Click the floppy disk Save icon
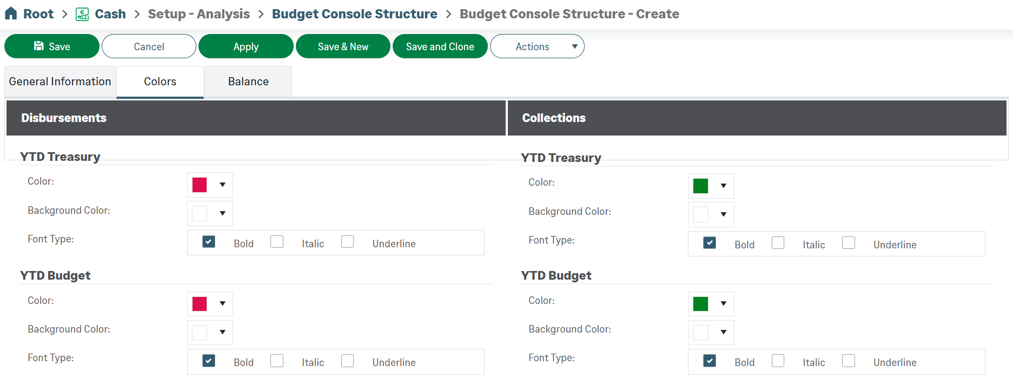This screenshot has width=1013, height=386. click(39, 46)
